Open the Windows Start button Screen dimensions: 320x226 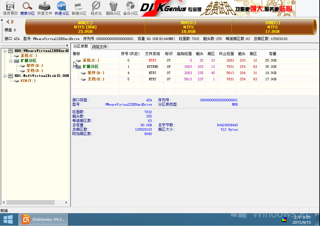coord(8,220)
